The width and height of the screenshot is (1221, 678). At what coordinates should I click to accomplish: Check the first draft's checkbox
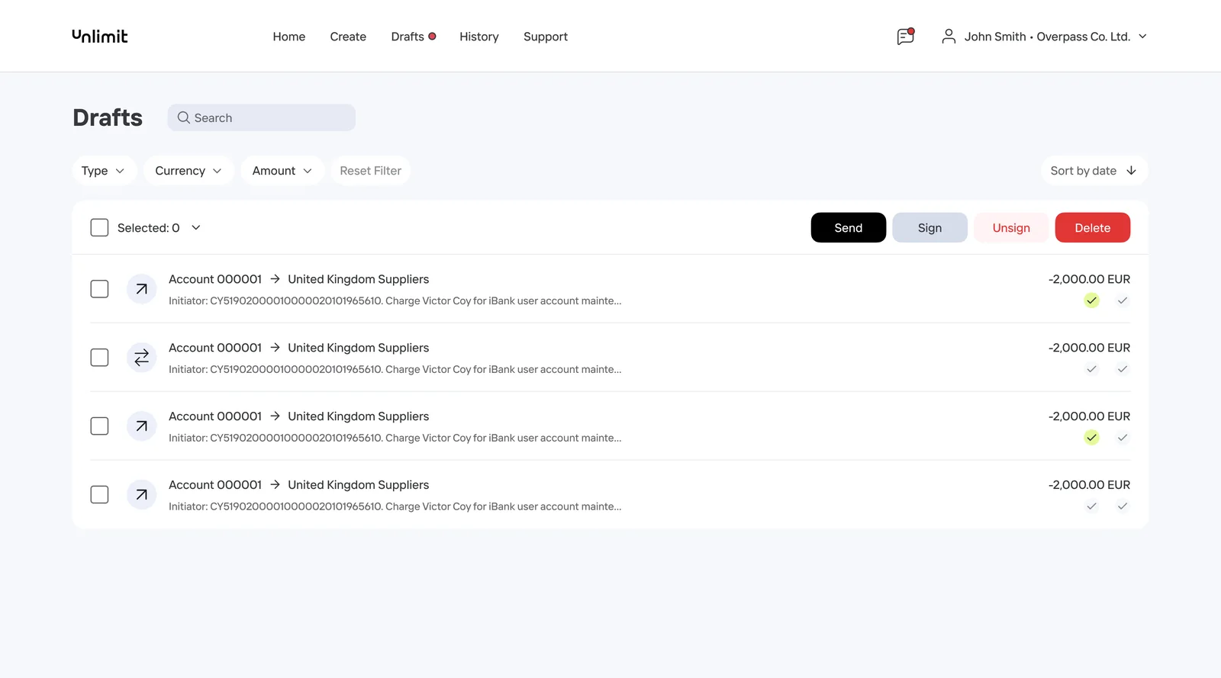click(99, 289)
